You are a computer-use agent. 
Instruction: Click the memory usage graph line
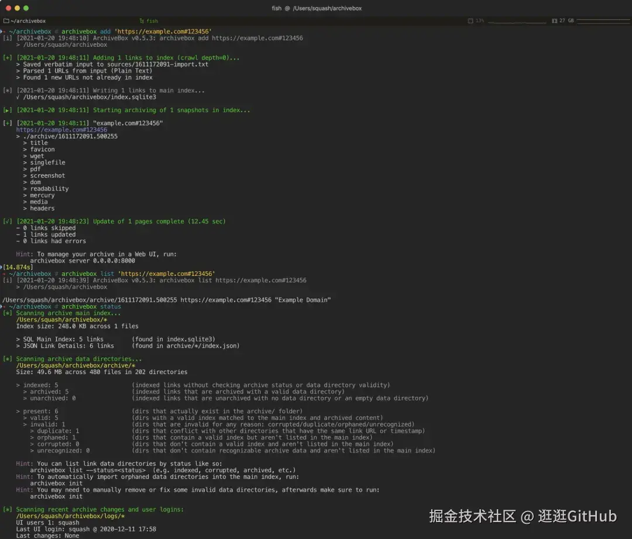tap(603, 20)
